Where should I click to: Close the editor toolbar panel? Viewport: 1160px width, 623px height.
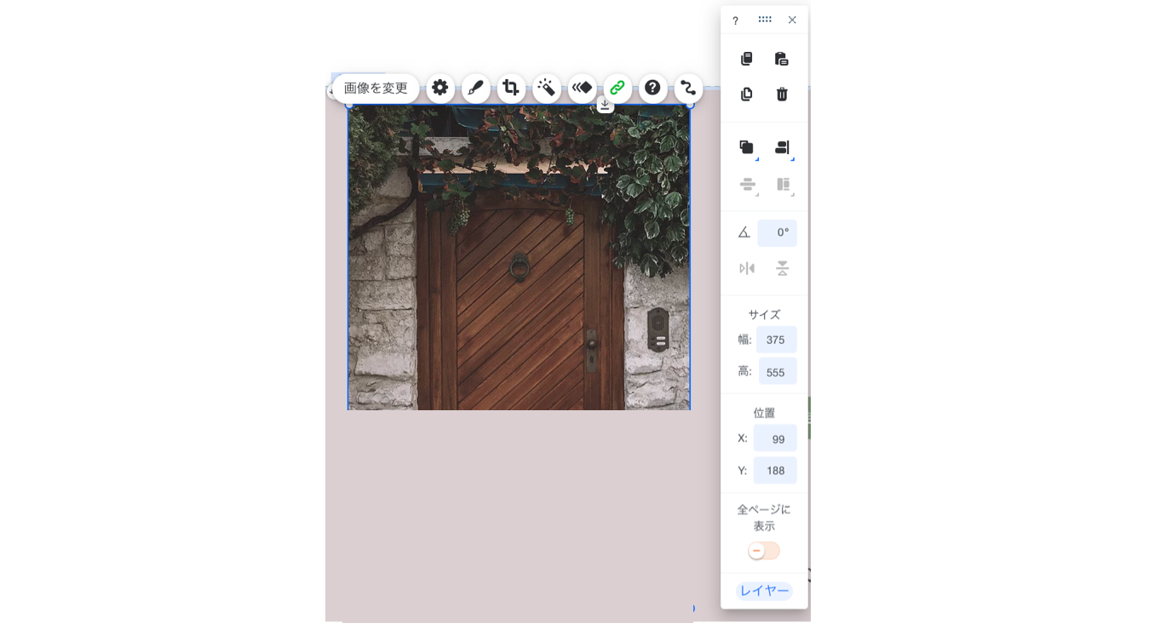(792, 20)
